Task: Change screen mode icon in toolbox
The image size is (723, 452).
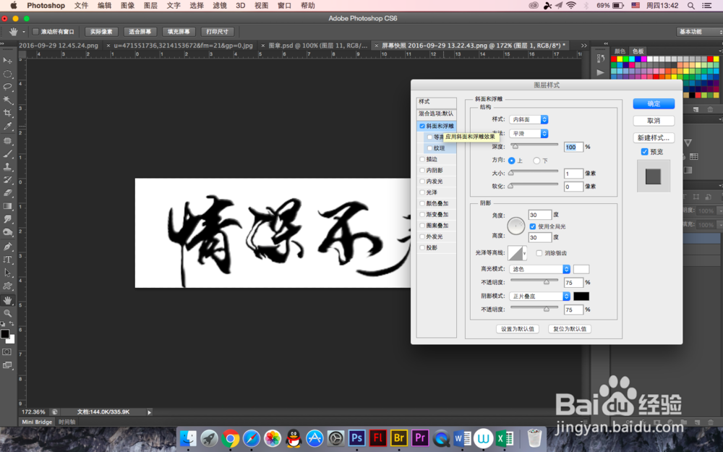Action: tap(7, 365)
